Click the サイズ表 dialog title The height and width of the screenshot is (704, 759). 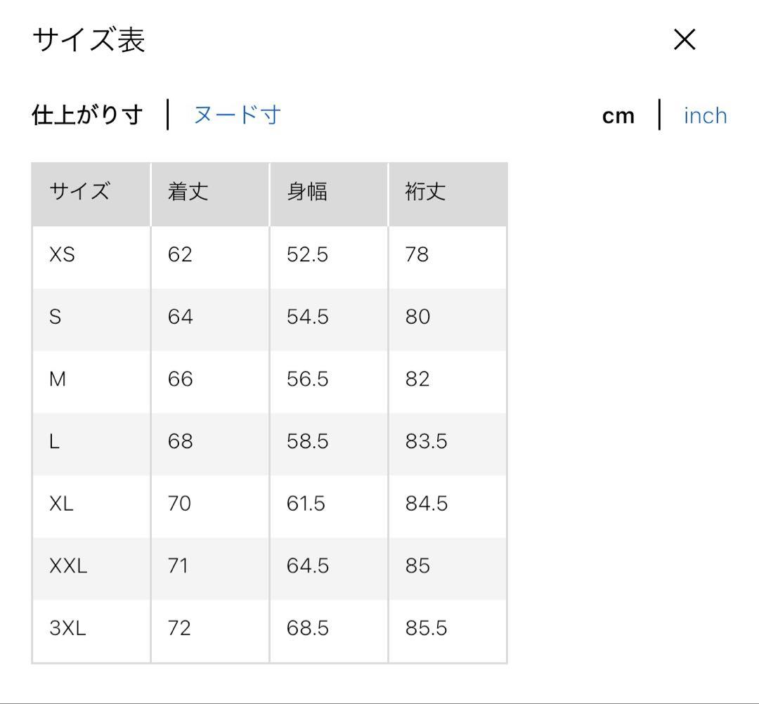[x=89, y=39]
